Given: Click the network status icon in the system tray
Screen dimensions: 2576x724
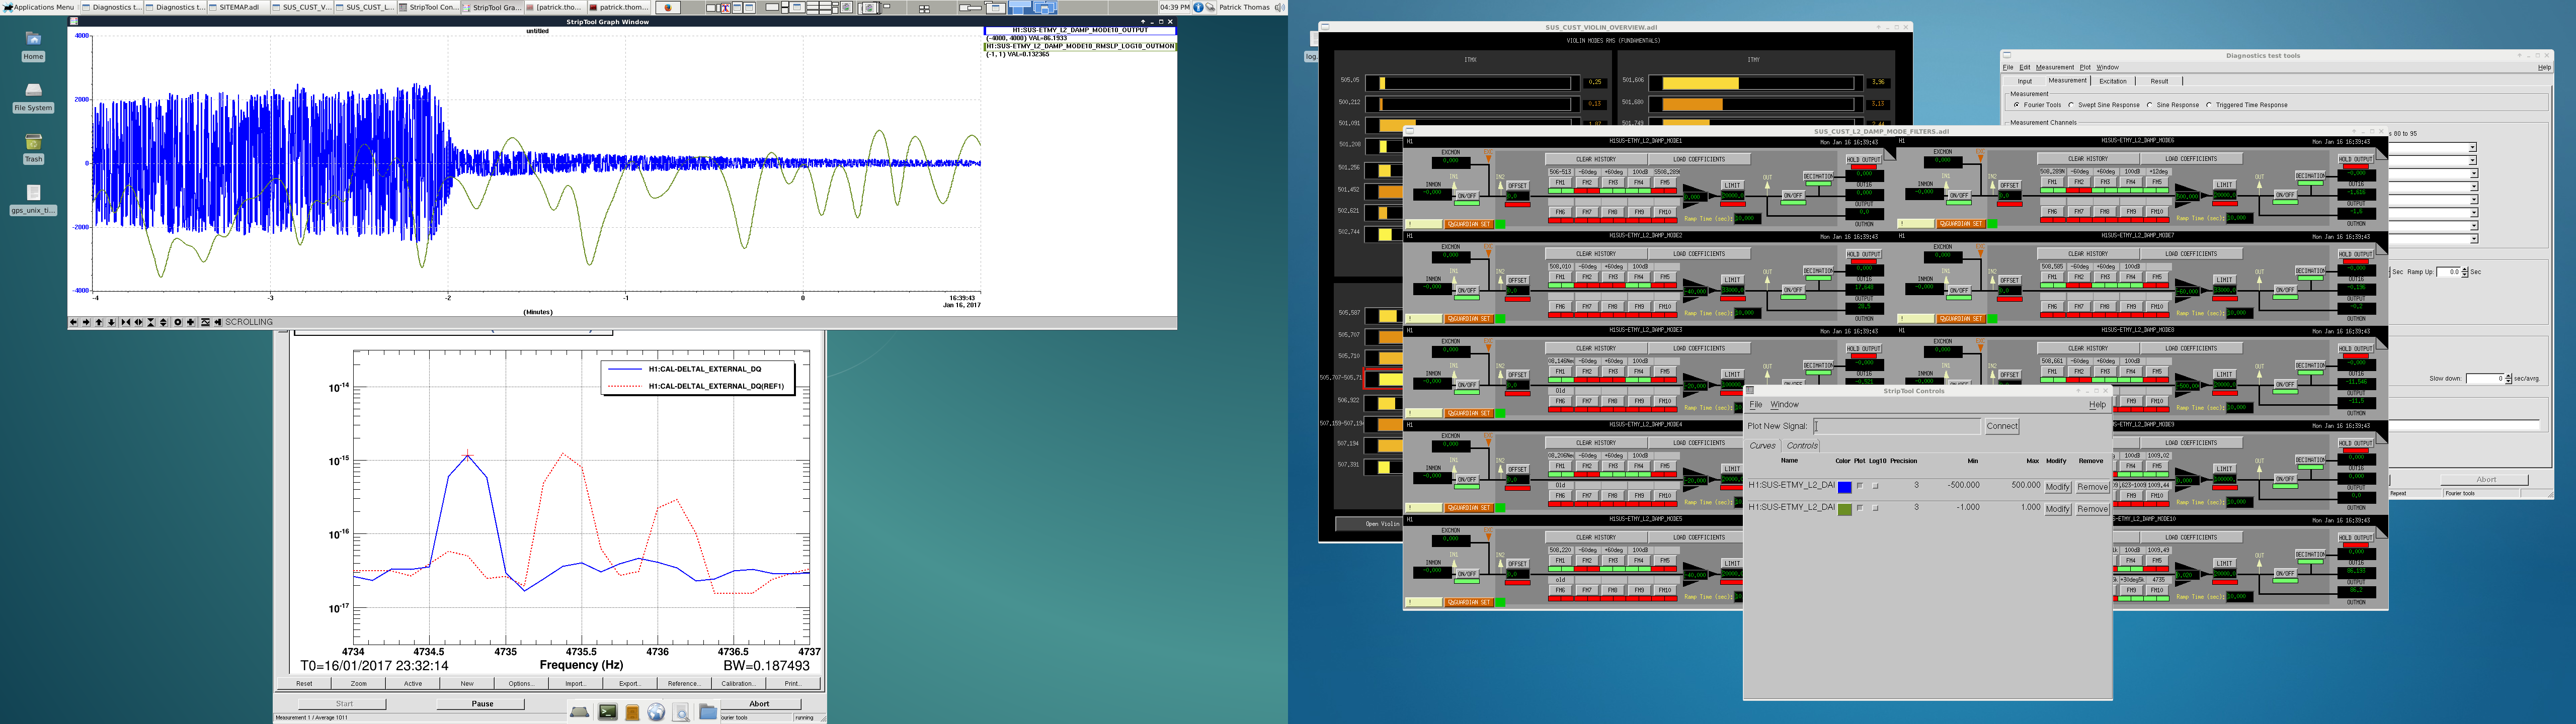Looking at the screenshot, I should coord(1211,7).
